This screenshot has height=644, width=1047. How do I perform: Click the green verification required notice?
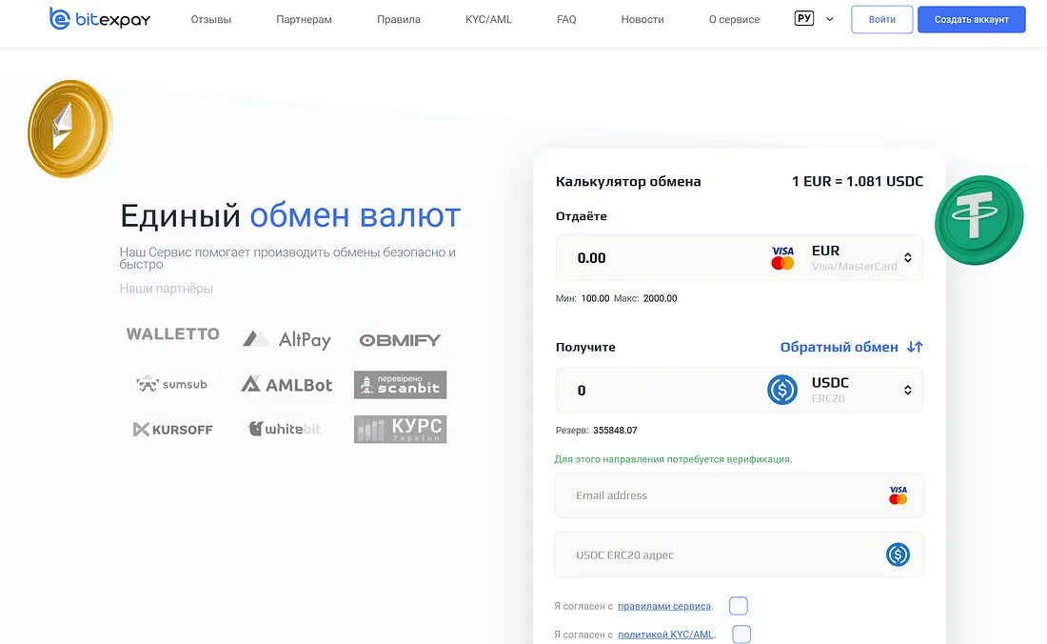click(673, 459)
